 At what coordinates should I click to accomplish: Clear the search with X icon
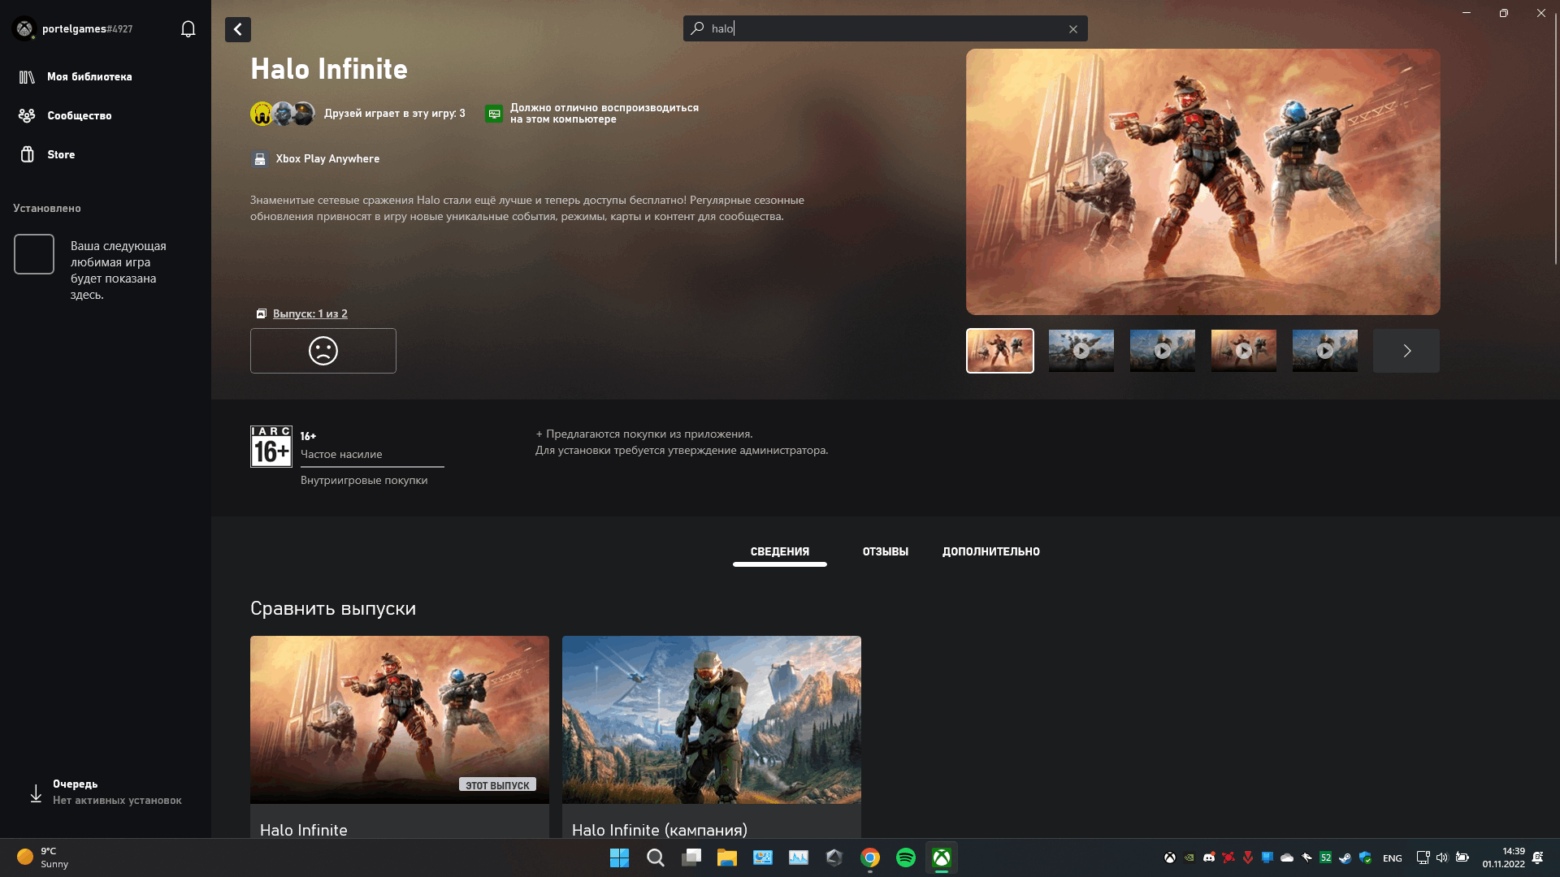click(1072, 29)
